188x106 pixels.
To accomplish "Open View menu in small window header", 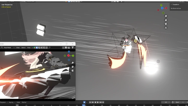I will point(18,48).
